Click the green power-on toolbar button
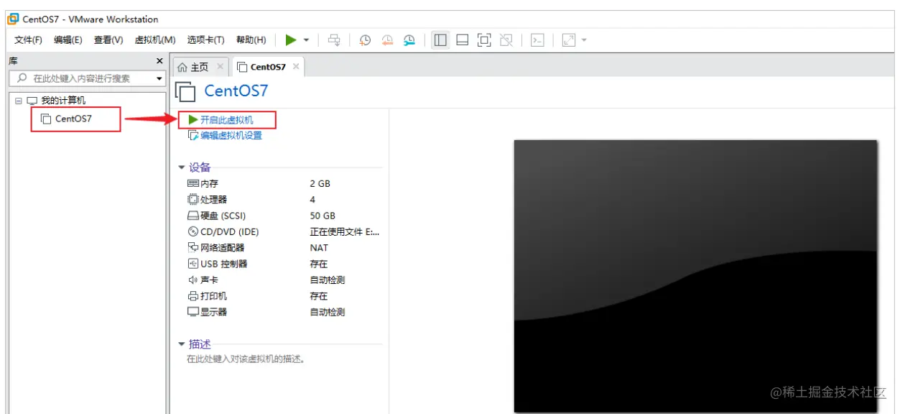The height and width of the screenshot is (414, 900). point(291,40)
